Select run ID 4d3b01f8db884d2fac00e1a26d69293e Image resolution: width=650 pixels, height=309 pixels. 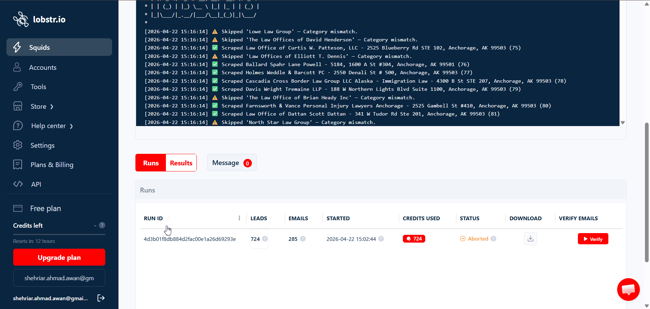[190, 239]
